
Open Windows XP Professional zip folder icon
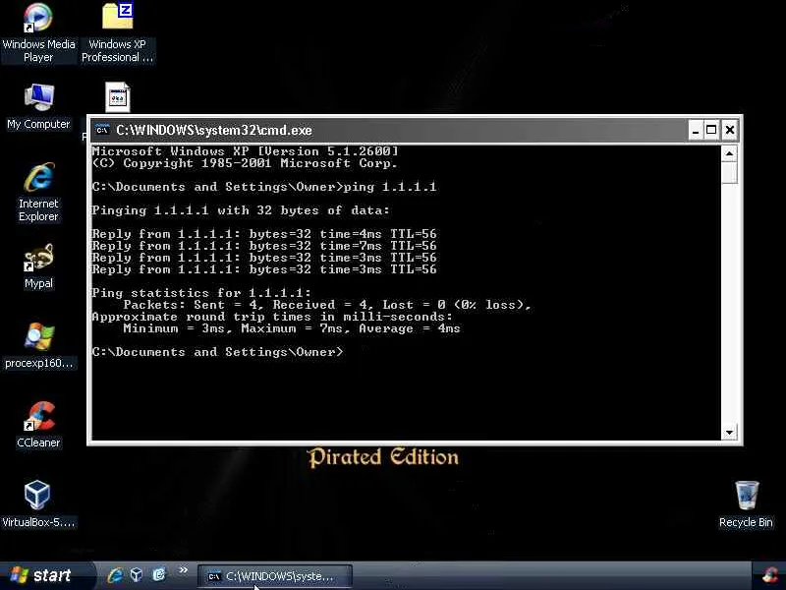click(118, 33)
